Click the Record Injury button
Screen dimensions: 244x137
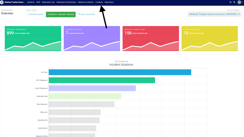point(35,15)
